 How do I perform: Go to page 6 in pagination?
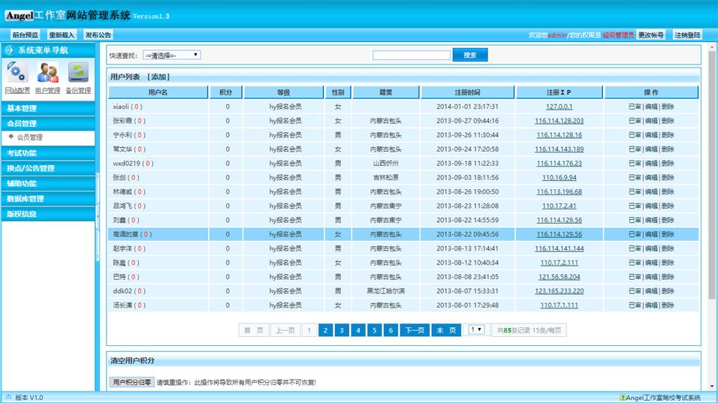[x=391, y=330]
